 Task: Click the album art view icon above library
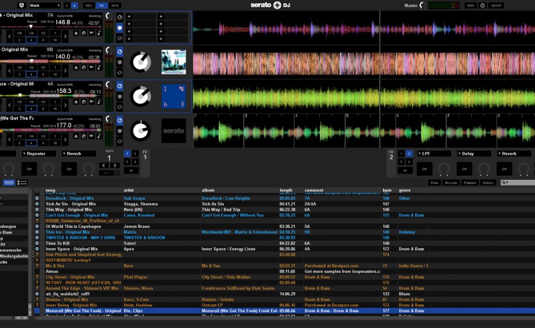pyautogui.click(x=22, y=182)
